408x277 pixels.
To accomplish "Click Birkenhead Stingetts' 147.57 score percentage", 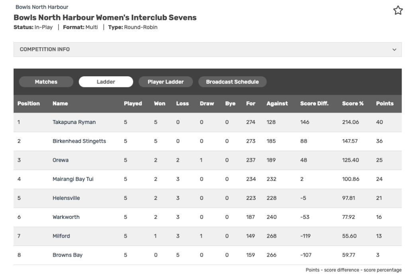I will click(350, 141).
